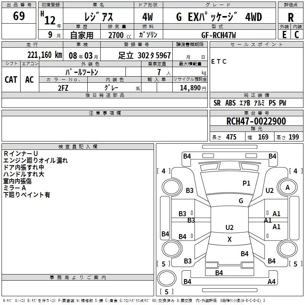Click the G mark on the windshield
This screenshot has width=305, height=305.
[241, 201]
